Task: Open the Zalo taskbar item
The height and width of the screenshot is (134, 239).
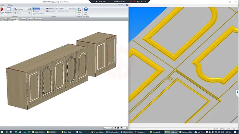Action: point(82,132)
